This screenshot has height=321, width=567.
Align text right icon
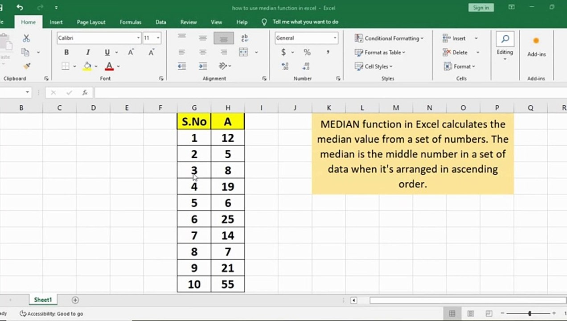click(224, 52)
